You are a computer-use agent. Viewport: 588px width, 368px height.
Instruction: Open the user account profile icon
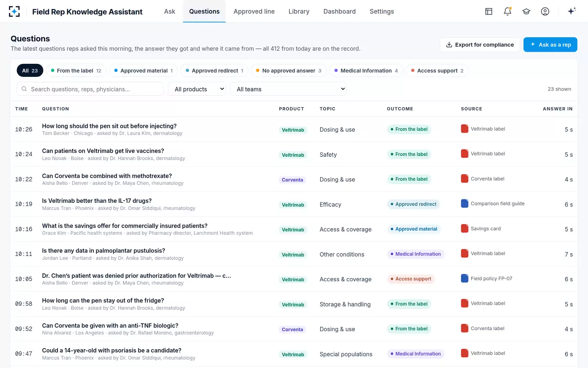pyautogui.click(x=545, y=11)
